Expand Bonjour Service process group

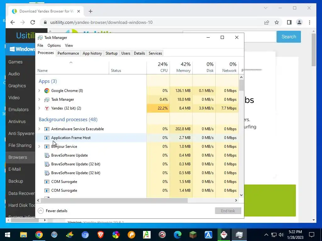[39, 147]
